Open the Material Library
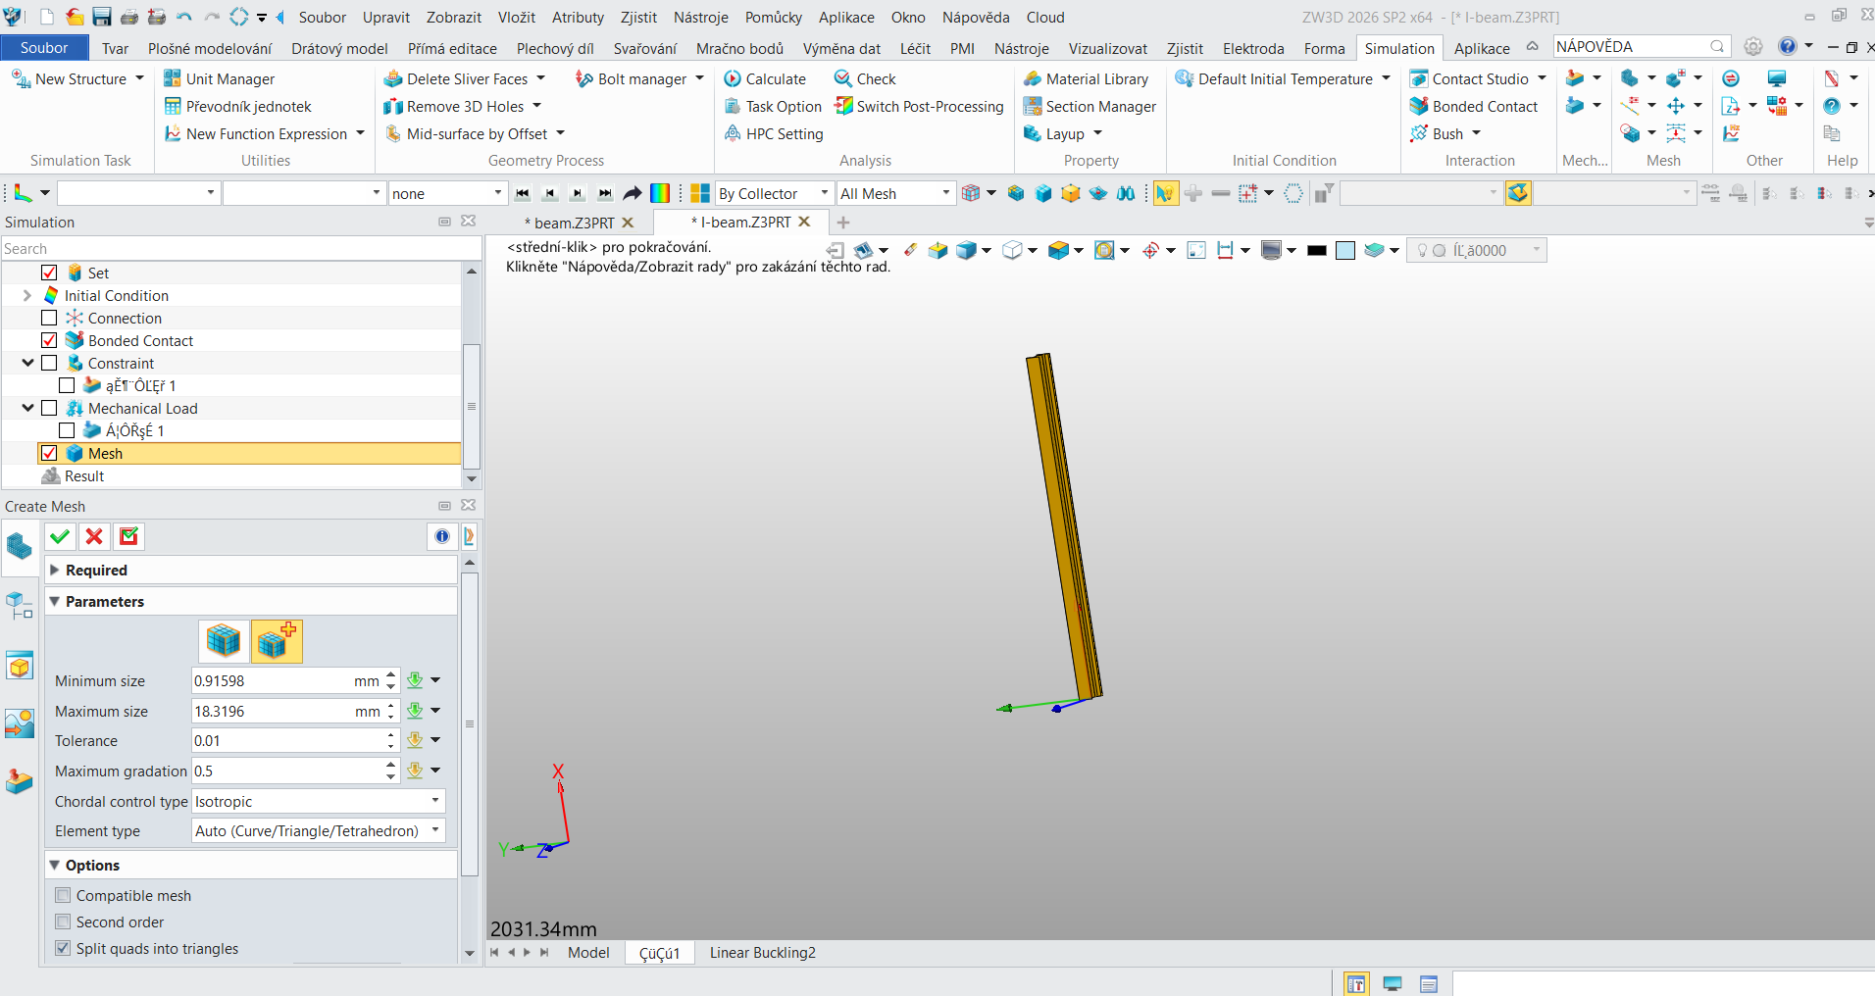This screenshot has height=996, width=1875. (x=1086, y=78)
